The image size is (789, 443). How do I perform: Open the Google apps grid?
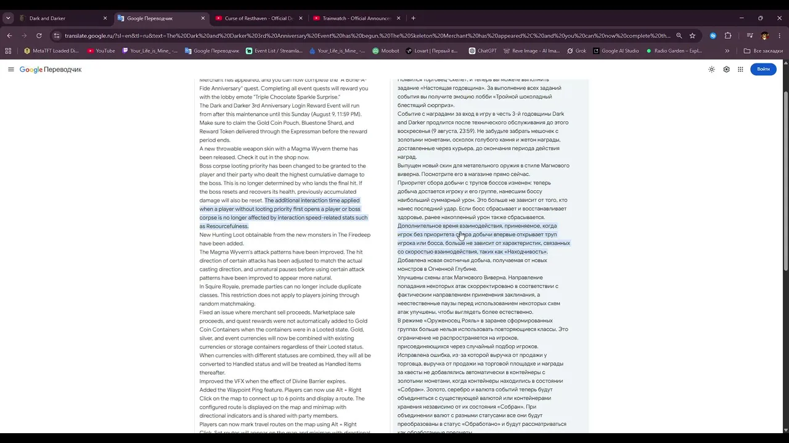click(x=740, y=70)
